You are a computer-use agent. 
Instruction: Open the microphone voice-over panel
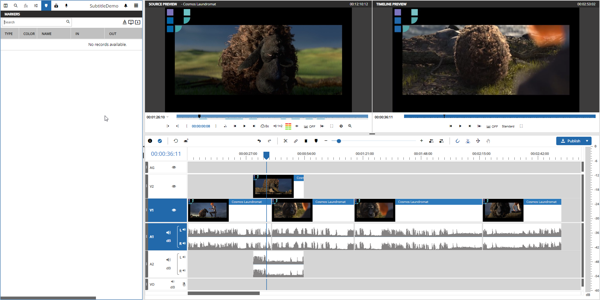[66, 6]
